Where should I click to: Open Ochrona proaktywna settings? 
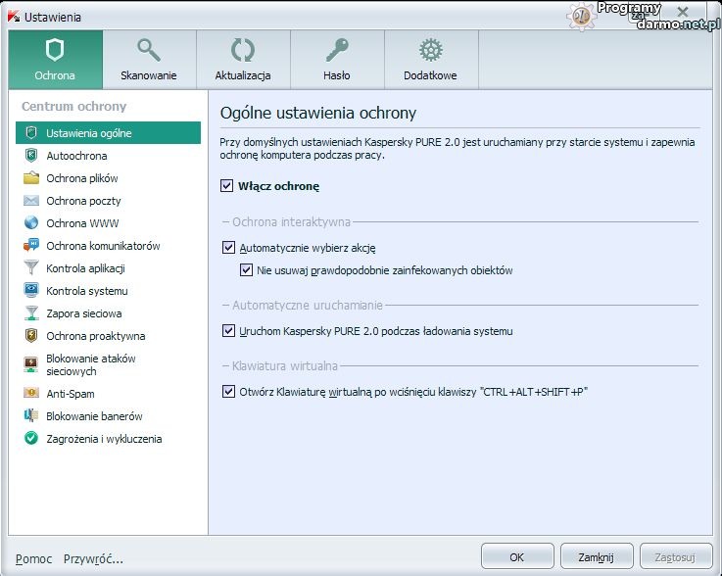click(x=108, y=336)
